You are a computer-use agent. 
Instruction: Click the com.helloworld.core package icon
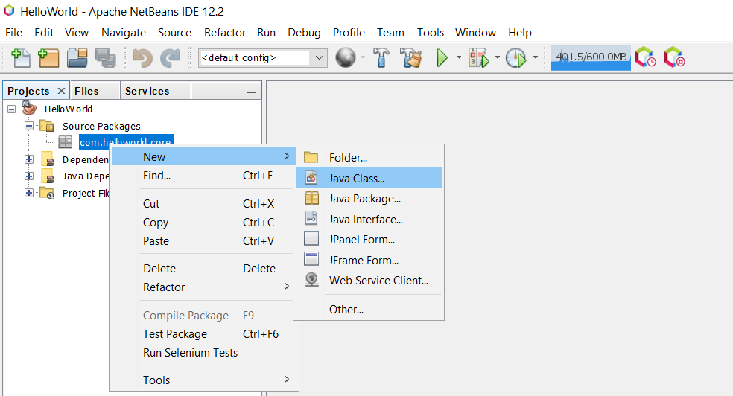click(x=65, y=142)
